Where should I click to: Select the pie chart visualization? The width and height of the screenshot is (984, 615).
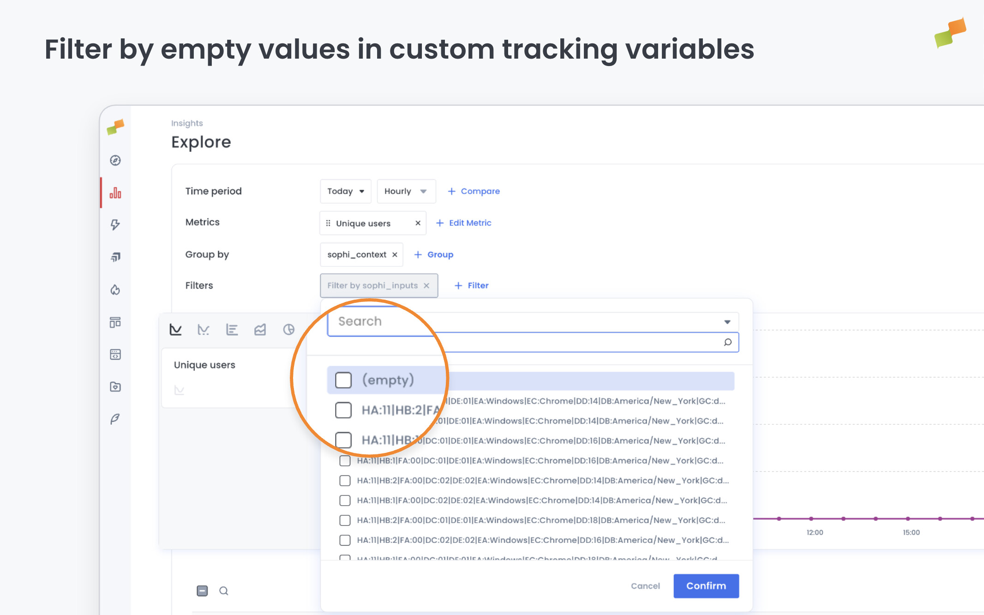click(x=288, y=330)
